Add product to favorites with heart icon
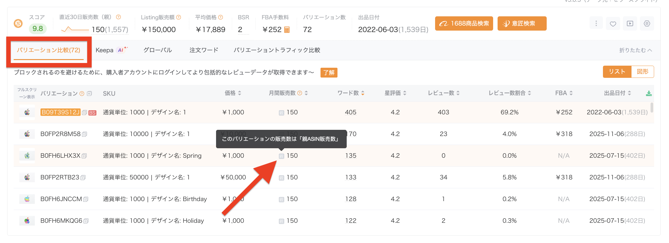Screen dimensions: 669x243 (613, 23)
